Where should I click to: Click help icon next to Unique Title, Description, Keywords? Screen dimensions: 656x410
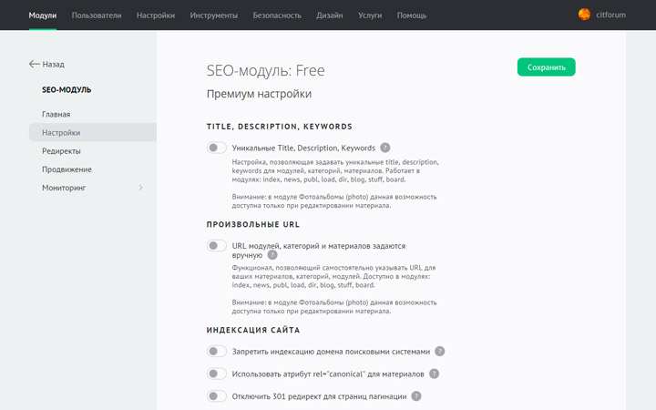point(385,148)
